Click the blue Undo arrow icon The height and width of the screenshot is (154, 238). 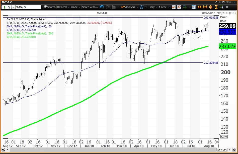102,7
